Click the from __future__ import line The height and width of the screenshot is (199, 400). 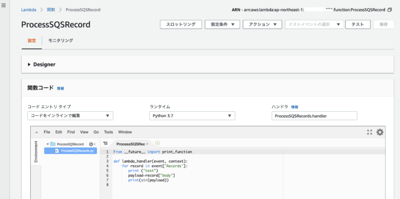pyautogui.click(x=153, y=152)
